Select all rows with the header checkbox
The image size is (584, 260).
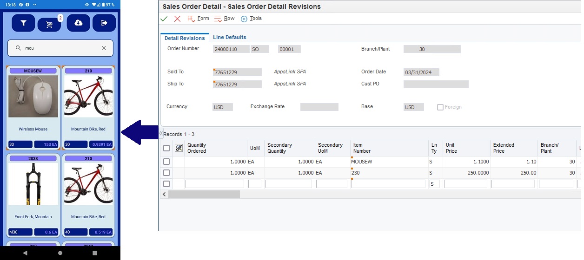[166, 148]
